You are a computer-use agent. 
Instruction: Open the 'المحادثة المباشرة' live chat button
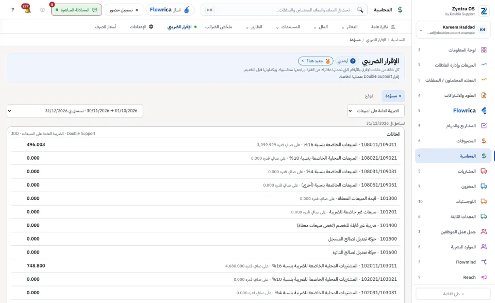76,10
